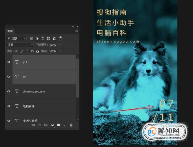Expand the 不透明度 opacity slider arrow
This screenshot has height=147, width=193.
[60, 45]
